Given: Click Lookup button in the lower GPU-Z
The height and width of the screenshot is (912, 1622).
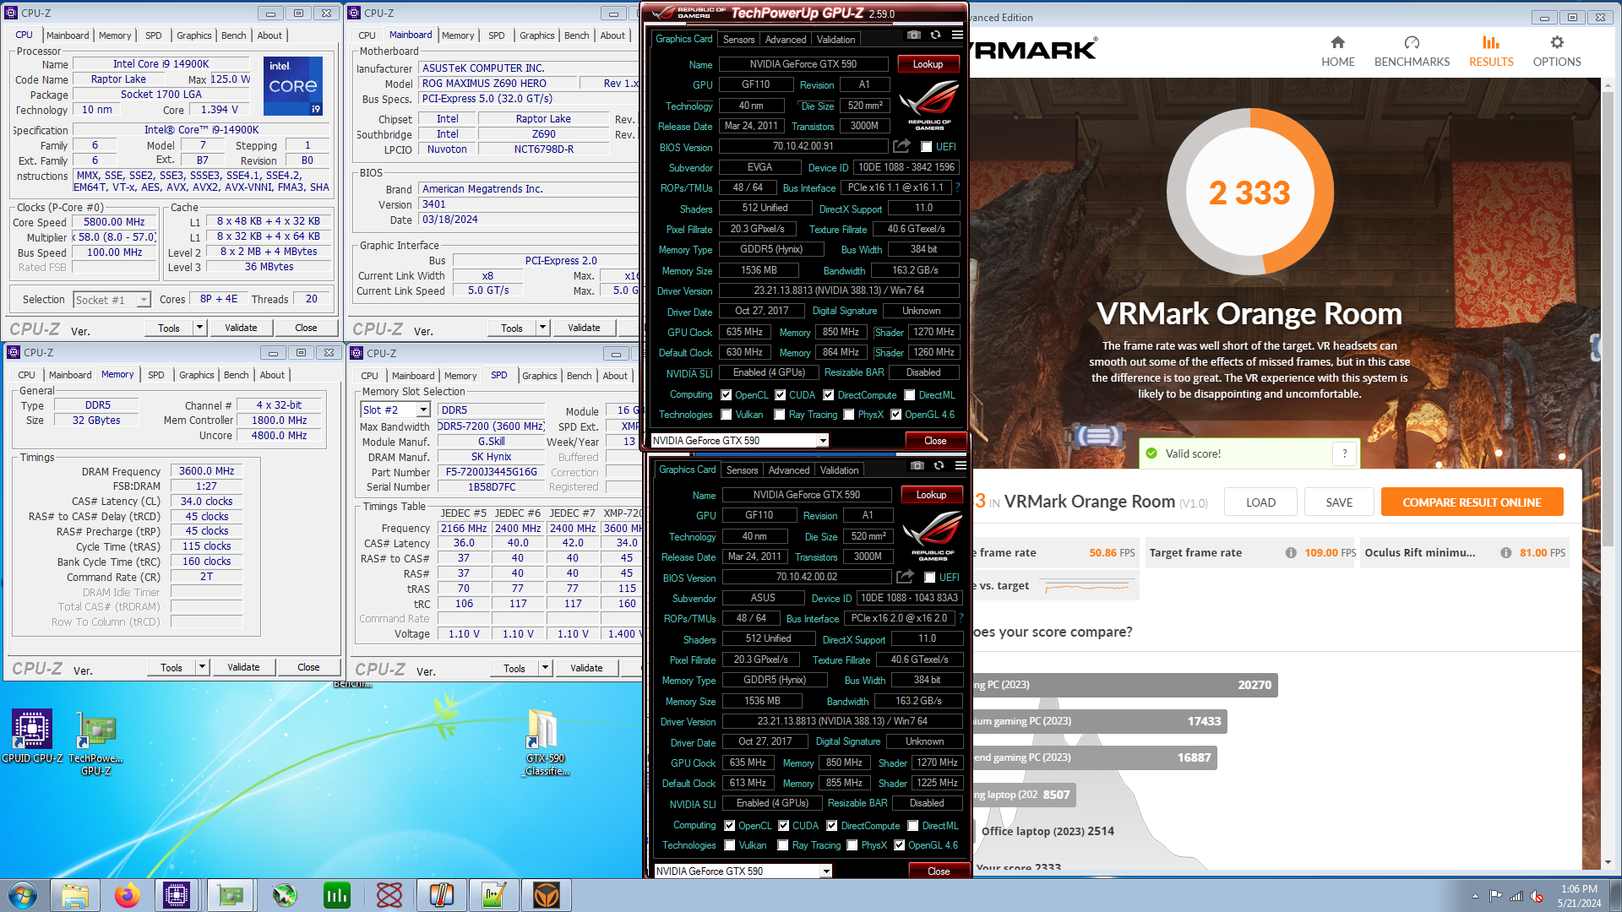Looking at the screenshot, I should [931, 495].
